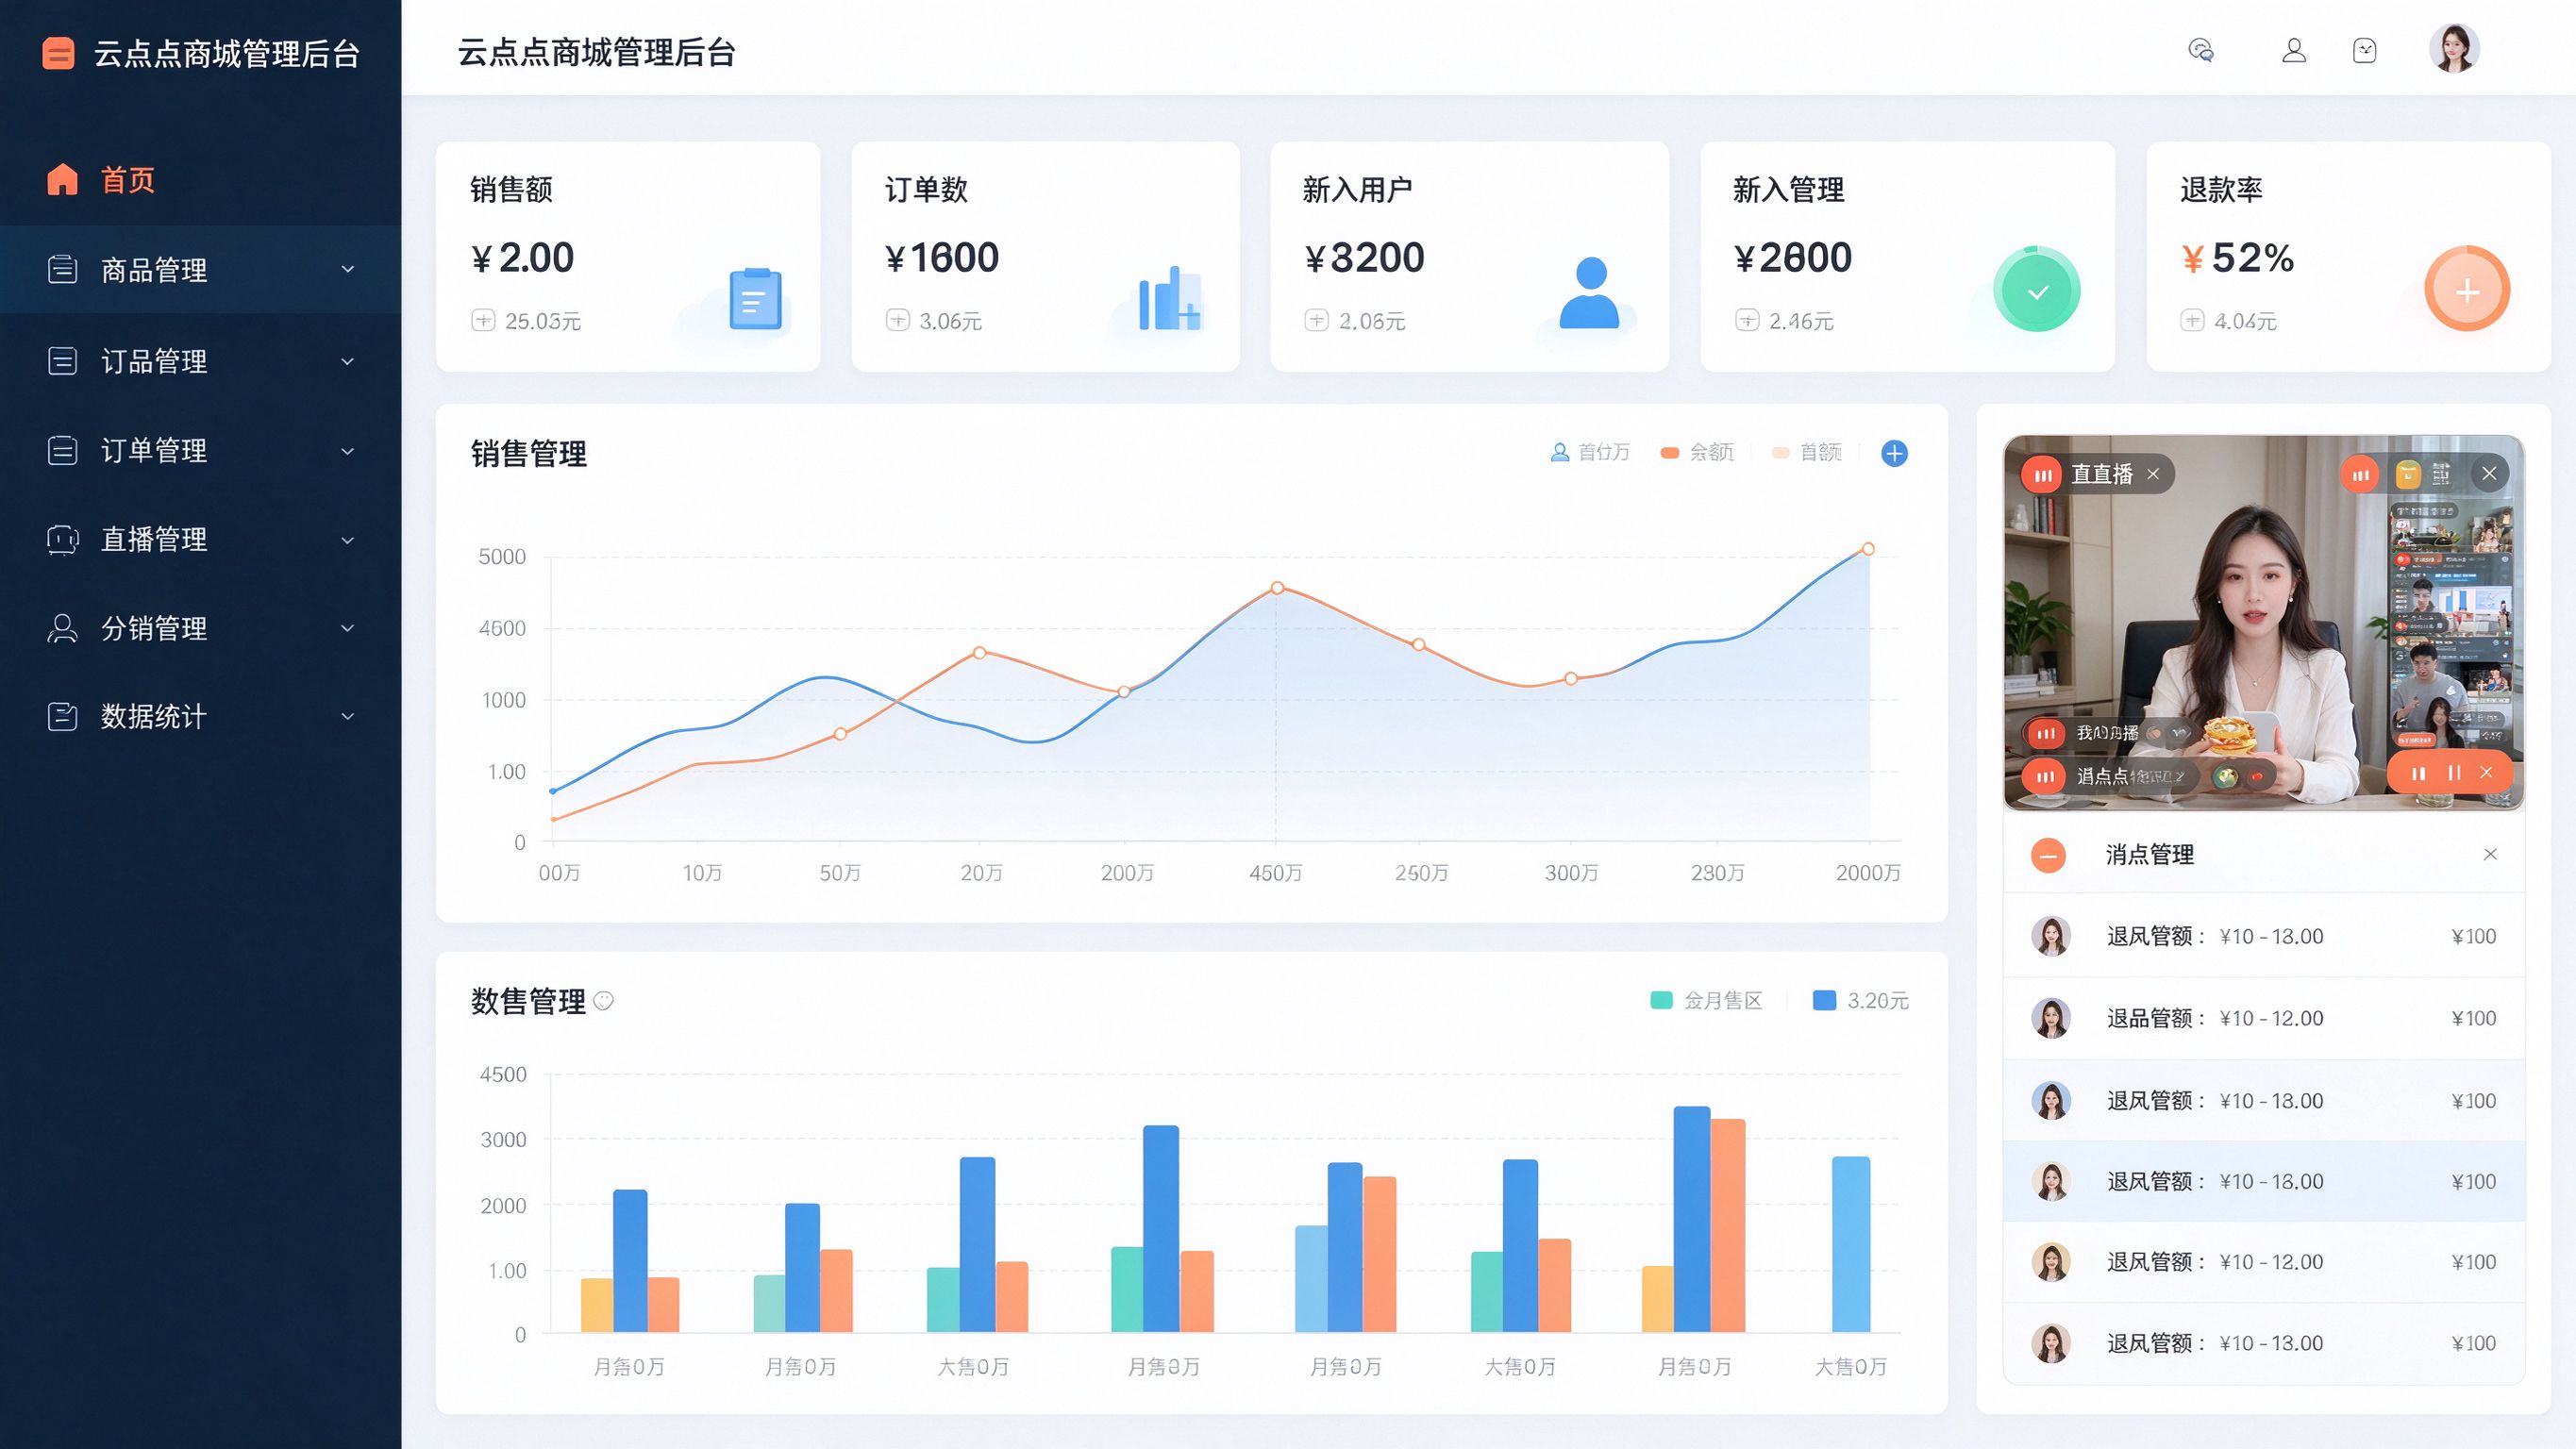Select the 2000万 peak data point
Image resolution: width=2576 pixels, height=1449 pixels.
(x=1867, y=549)
